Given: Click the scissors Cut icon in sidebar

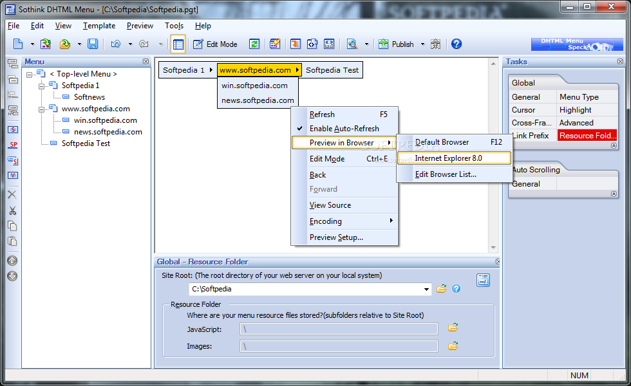Looking at the screenshot, I should [x=12, y=211].
